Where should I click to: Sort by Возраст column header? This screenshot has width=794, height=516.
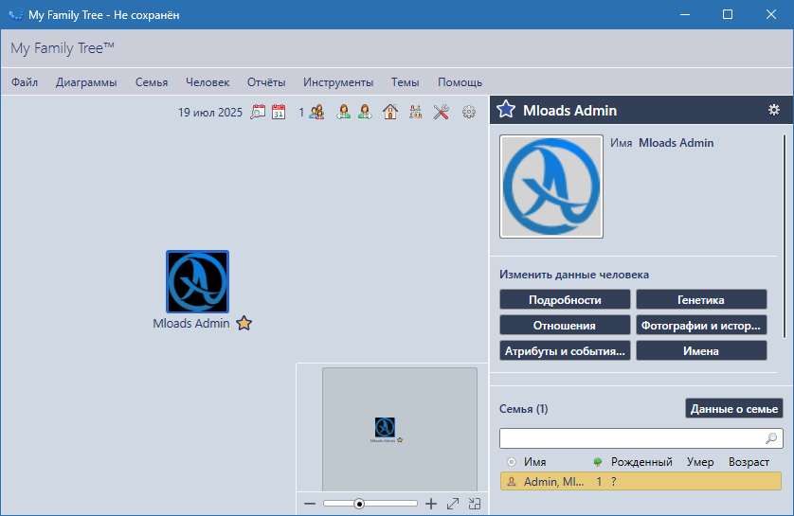pos(749,462)
